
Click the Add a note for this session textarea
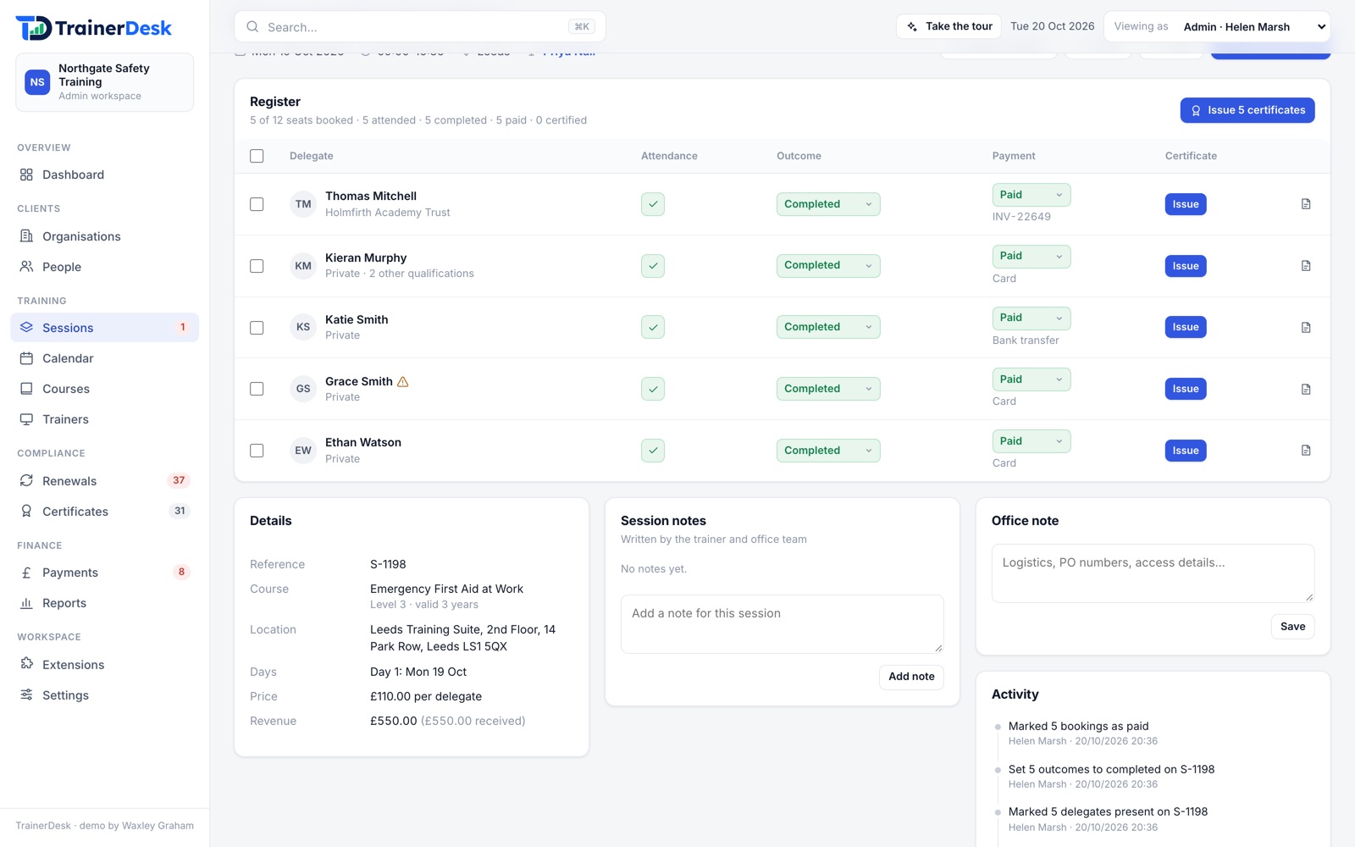pyautogui.click(x=783, y=624)
